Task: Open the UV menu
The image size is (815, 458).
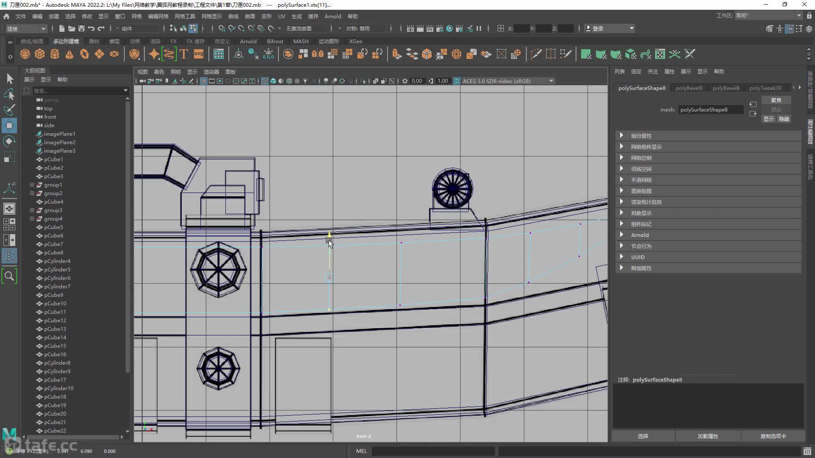Action: tap(281, 16)
